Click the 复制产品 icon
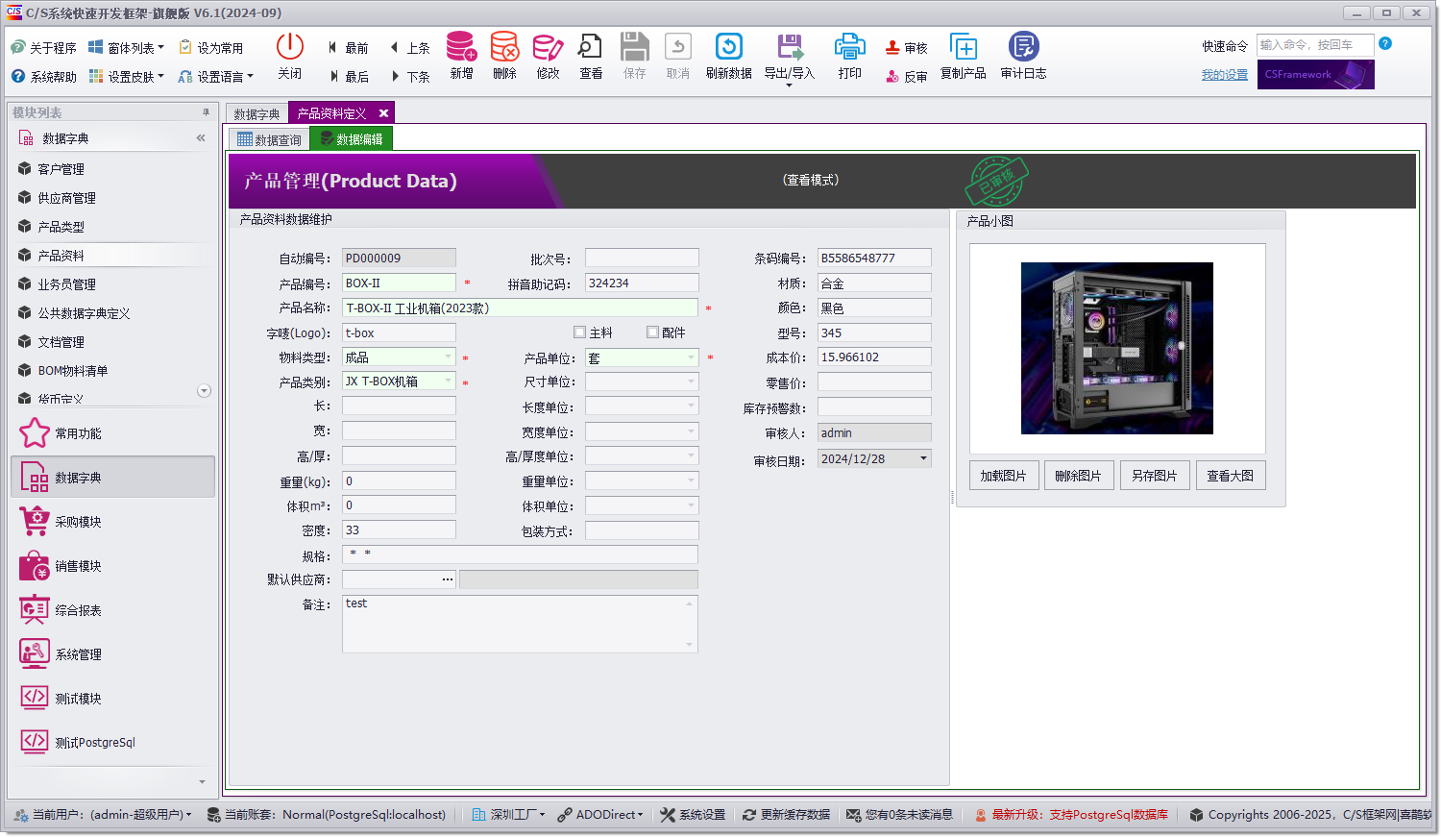 962,55
